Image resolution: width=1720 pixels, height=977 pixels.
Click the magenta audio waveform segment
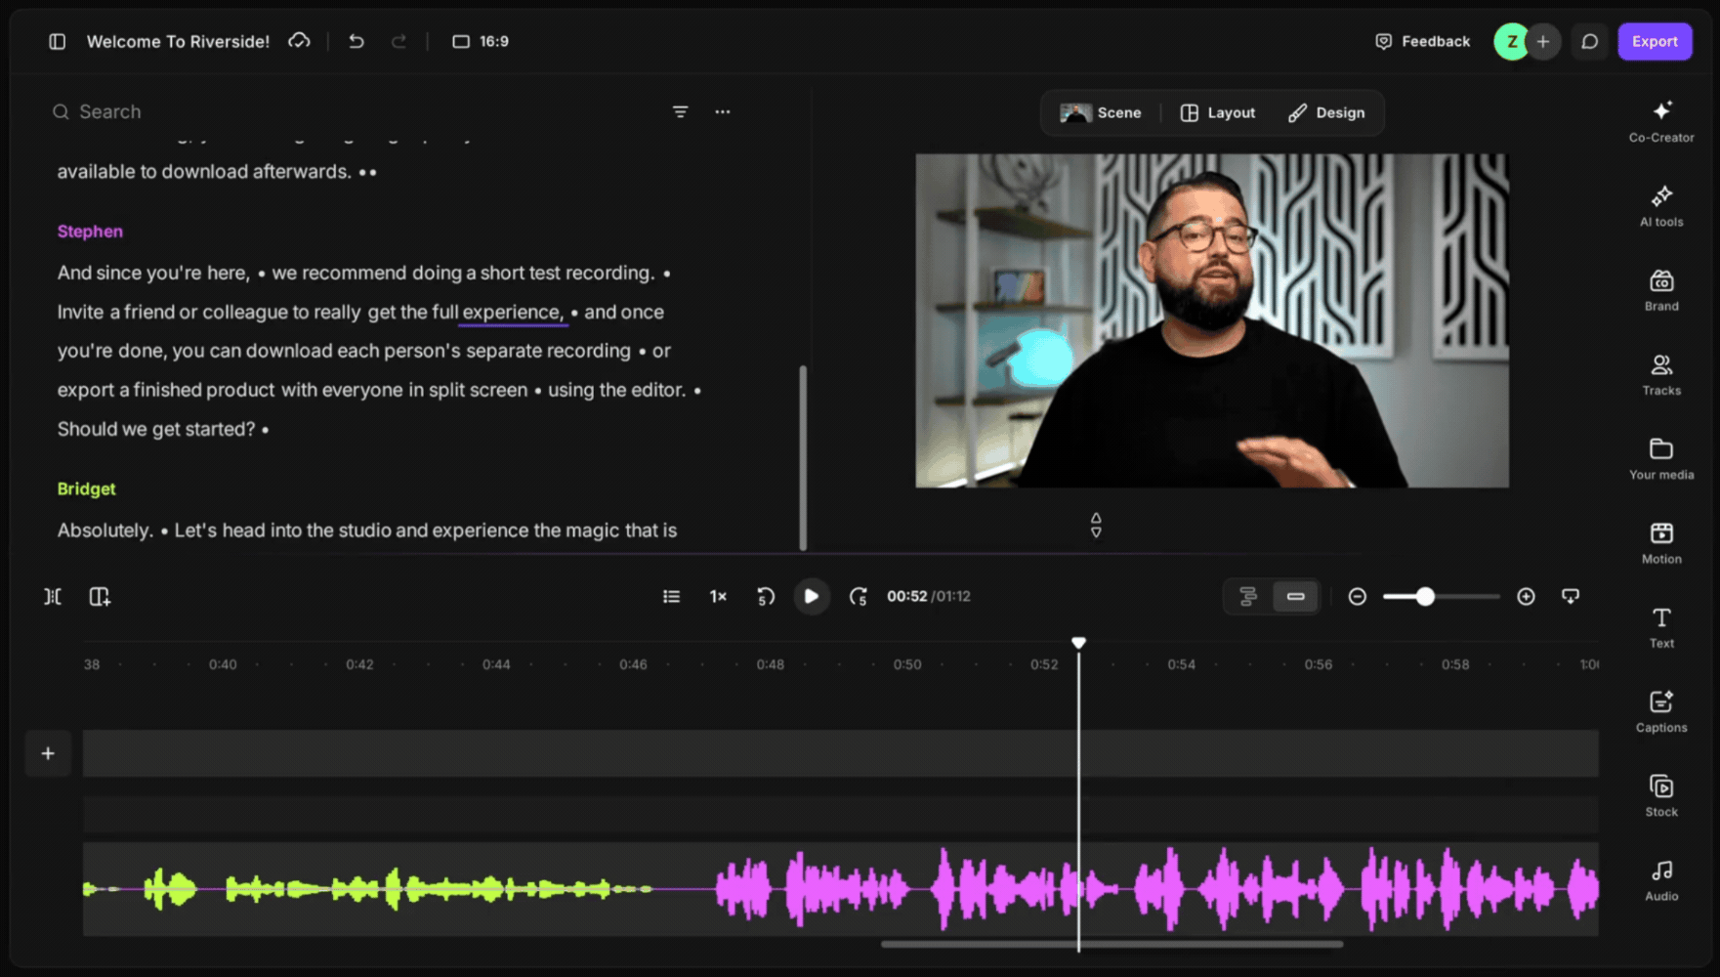pos(1157,889)
